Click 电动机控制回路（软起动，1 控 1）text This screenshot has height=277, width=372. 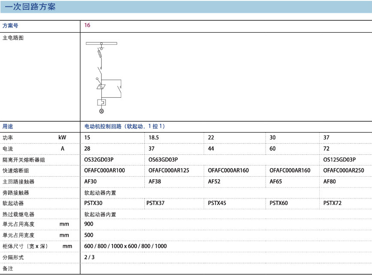[x=125, y=126]
